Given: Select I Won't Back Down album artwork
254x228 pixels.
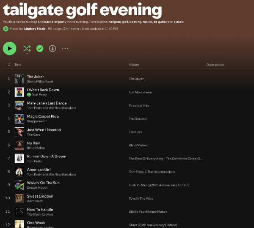Looking at the screenshot, I should point(19,92).
